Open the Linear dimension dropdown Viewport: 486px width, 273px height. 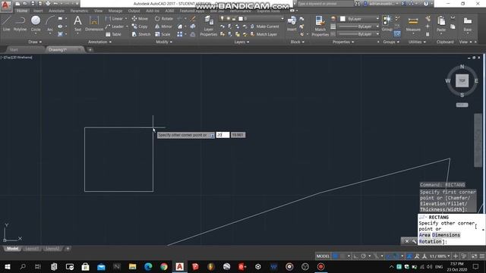pos(126,18)
